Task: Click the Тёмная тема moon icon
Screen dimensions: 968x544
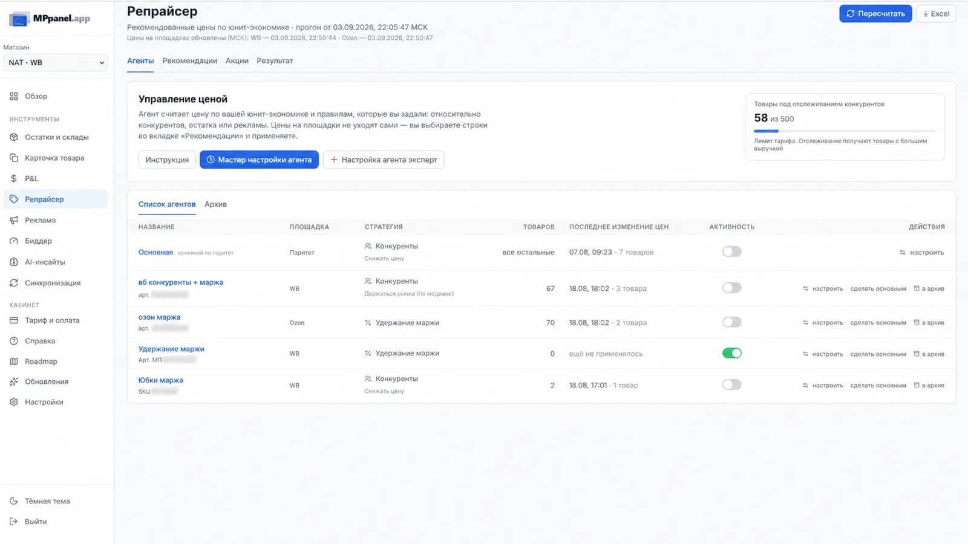Action: pos(14,501)
